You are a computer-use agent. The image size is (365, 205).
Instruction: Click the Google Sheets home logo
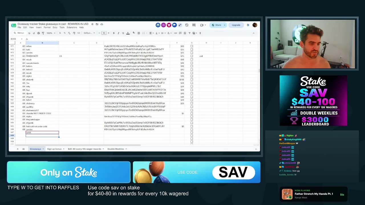click(x=13, y=25)
